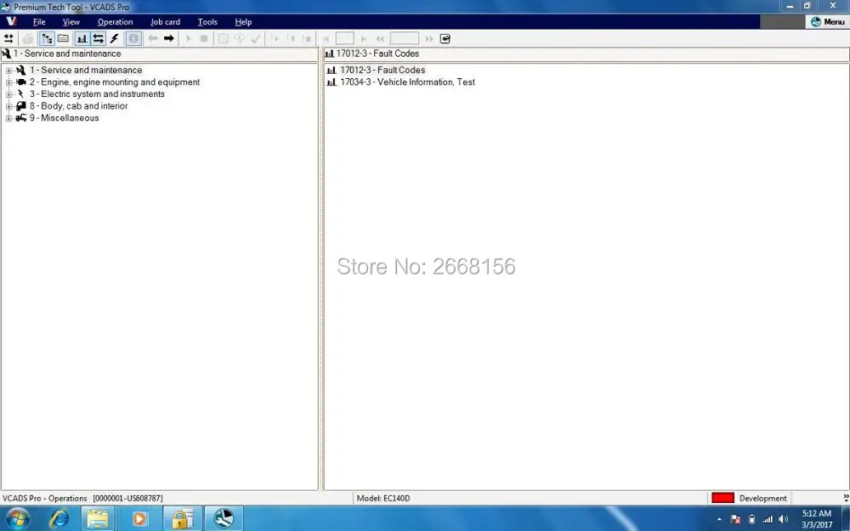Click 'VCADS Pro - Operations' status bar text
The image size is (850, 531).
(44, 499)
